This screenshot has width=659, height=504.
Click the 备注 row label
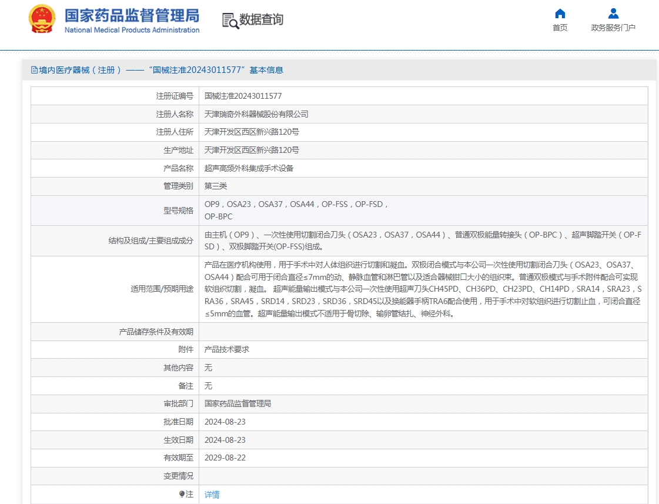[186, 386]
